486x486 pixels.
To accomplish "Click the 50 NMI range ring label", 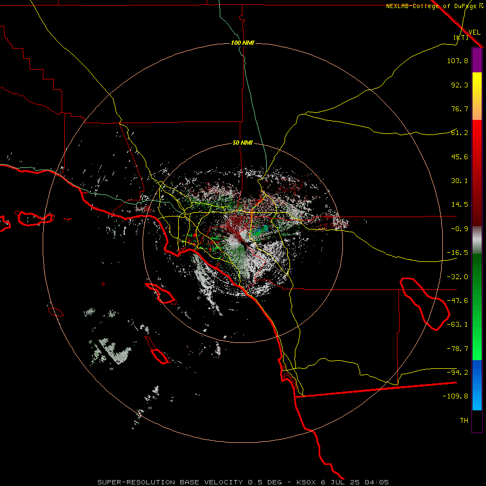I will click(242, 143).
